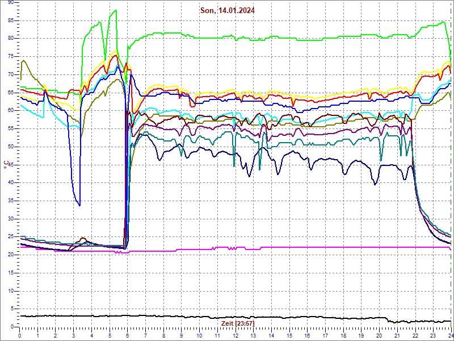Click the hour 24 label on time axis
The width and height of the screenshot is (454, 341).
(x=450, y=335)
